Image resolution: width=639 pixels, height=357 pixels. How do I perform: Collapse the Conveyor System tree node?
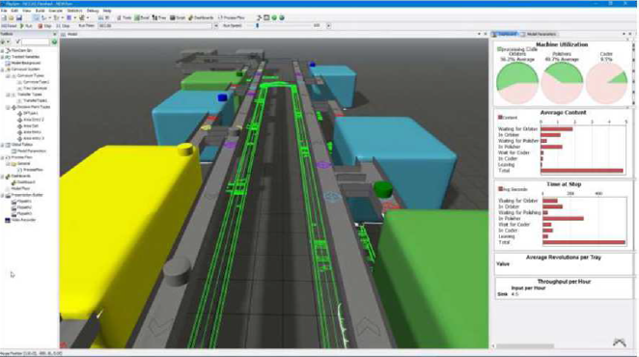[x=3, y=69]
